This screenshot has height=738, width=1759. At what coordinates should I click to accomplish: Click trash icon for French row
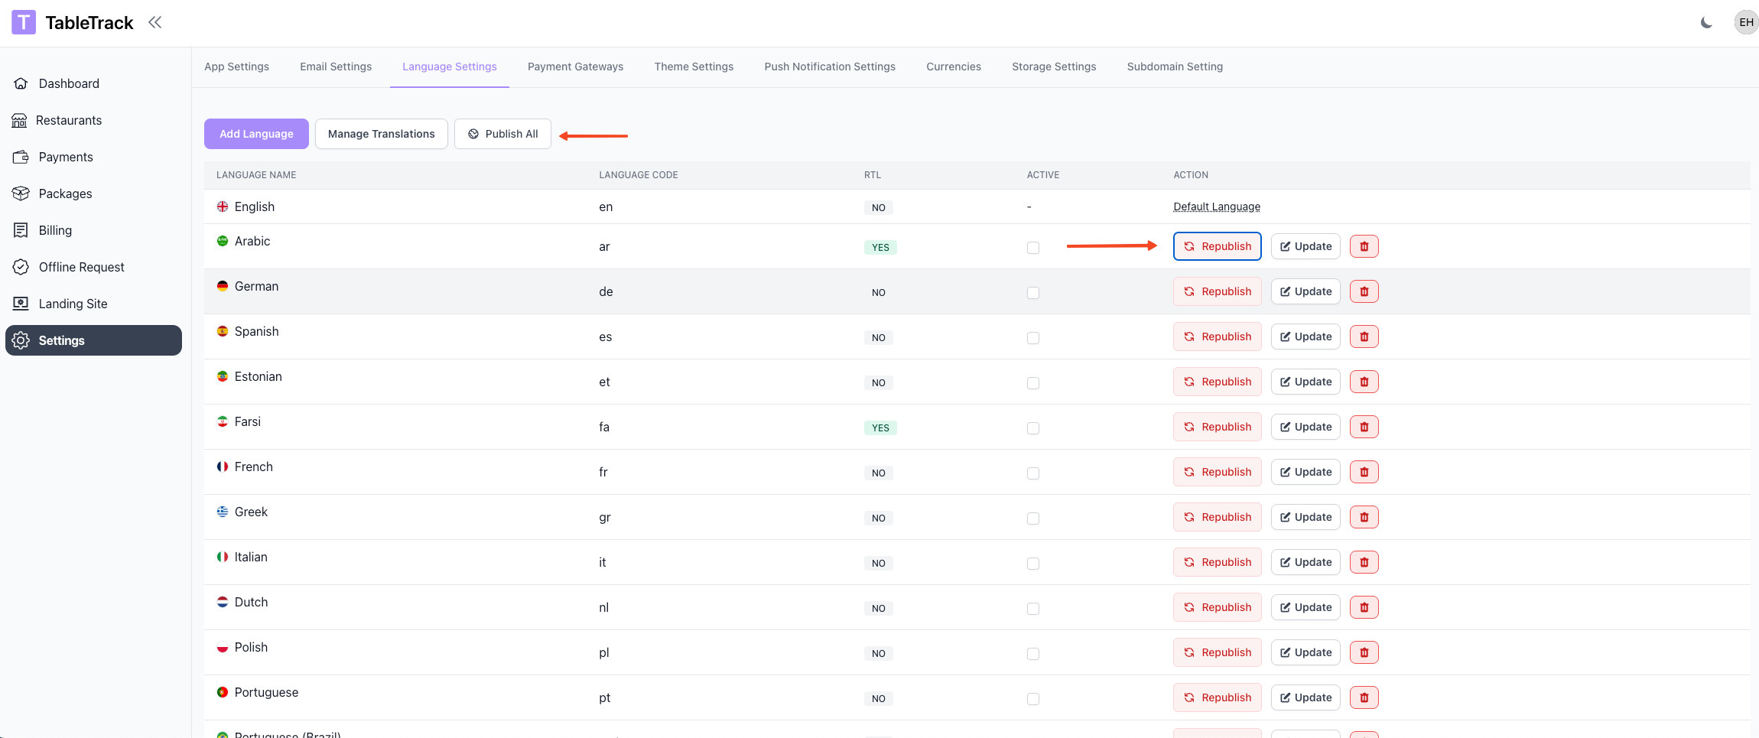1364,472
